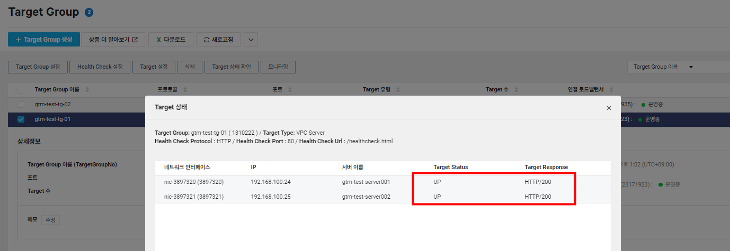Image resolution: width=730 pixels, height=251 pixels.
Task: Click the 삭제 button
Action: pyautogui.click(x=190, y=67)
